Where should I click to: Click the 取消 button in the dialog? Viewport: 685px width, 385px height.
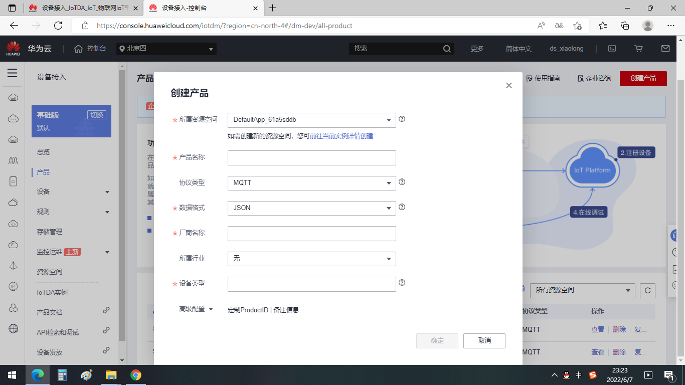coord(484,341)
